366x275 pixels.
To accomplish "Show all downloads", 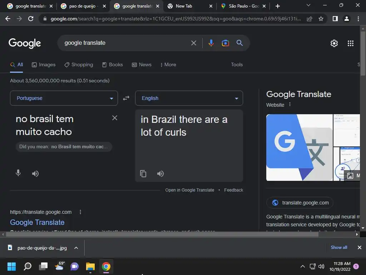I will click(339, 247).
